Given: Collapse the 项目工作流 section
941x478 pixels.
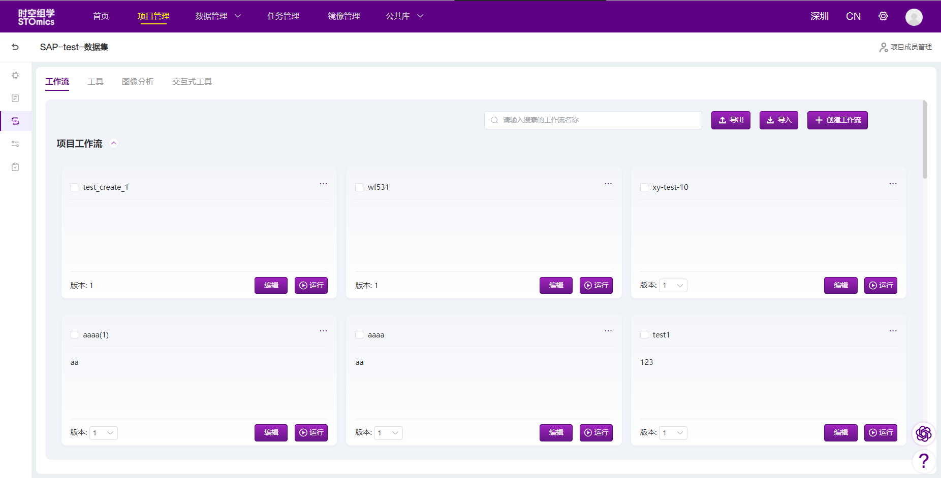Looking at the screenshot, I should [114, 144].
